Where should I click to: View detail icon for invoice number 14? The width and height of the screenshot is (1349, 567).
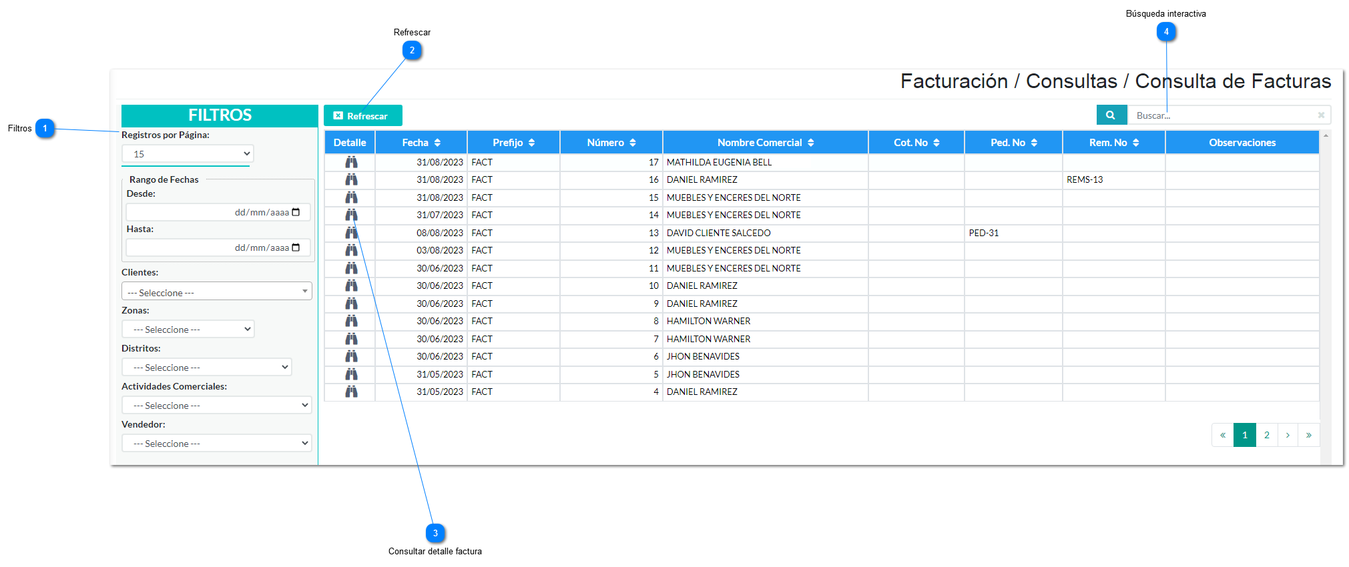[x=351, y=215]
